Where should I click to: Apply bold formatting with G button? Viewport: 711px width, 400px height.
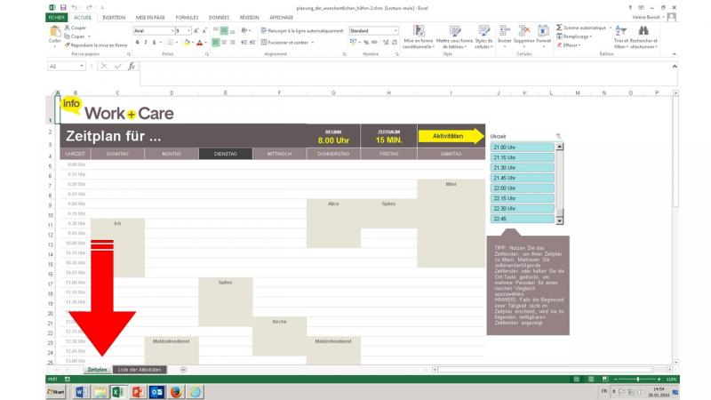pos(136,42)
